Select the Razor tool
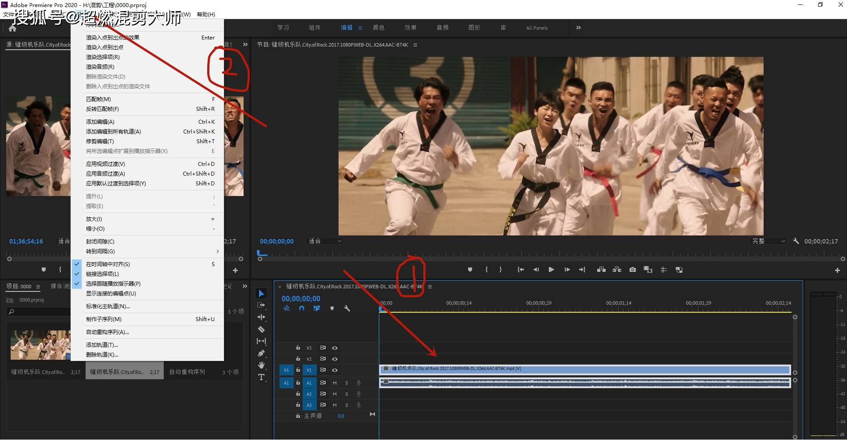 tap(261, 329)
